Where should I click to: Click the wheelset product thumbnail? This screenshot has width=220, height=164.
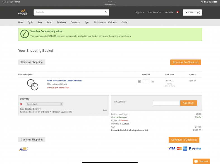coord(32,84)
